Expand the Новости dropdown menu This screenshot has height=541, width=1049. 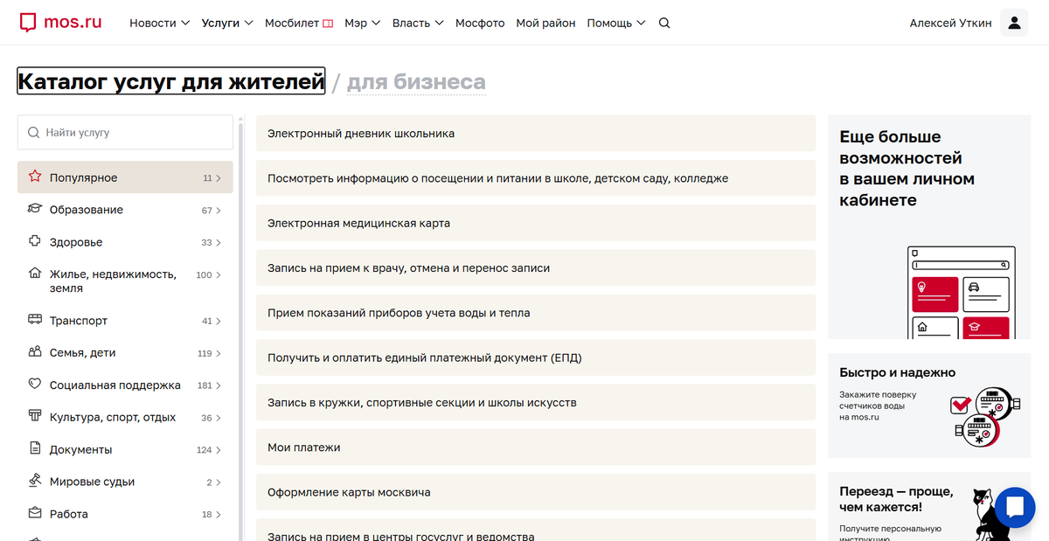160,24
